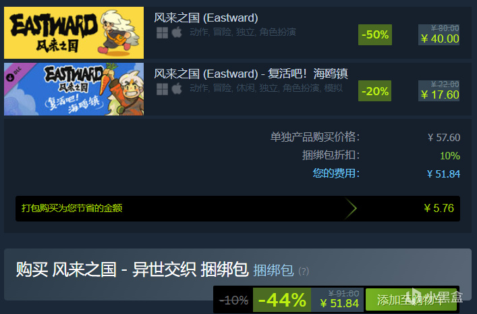Click the 捆绑包 blue label link

tap(273, 271)
